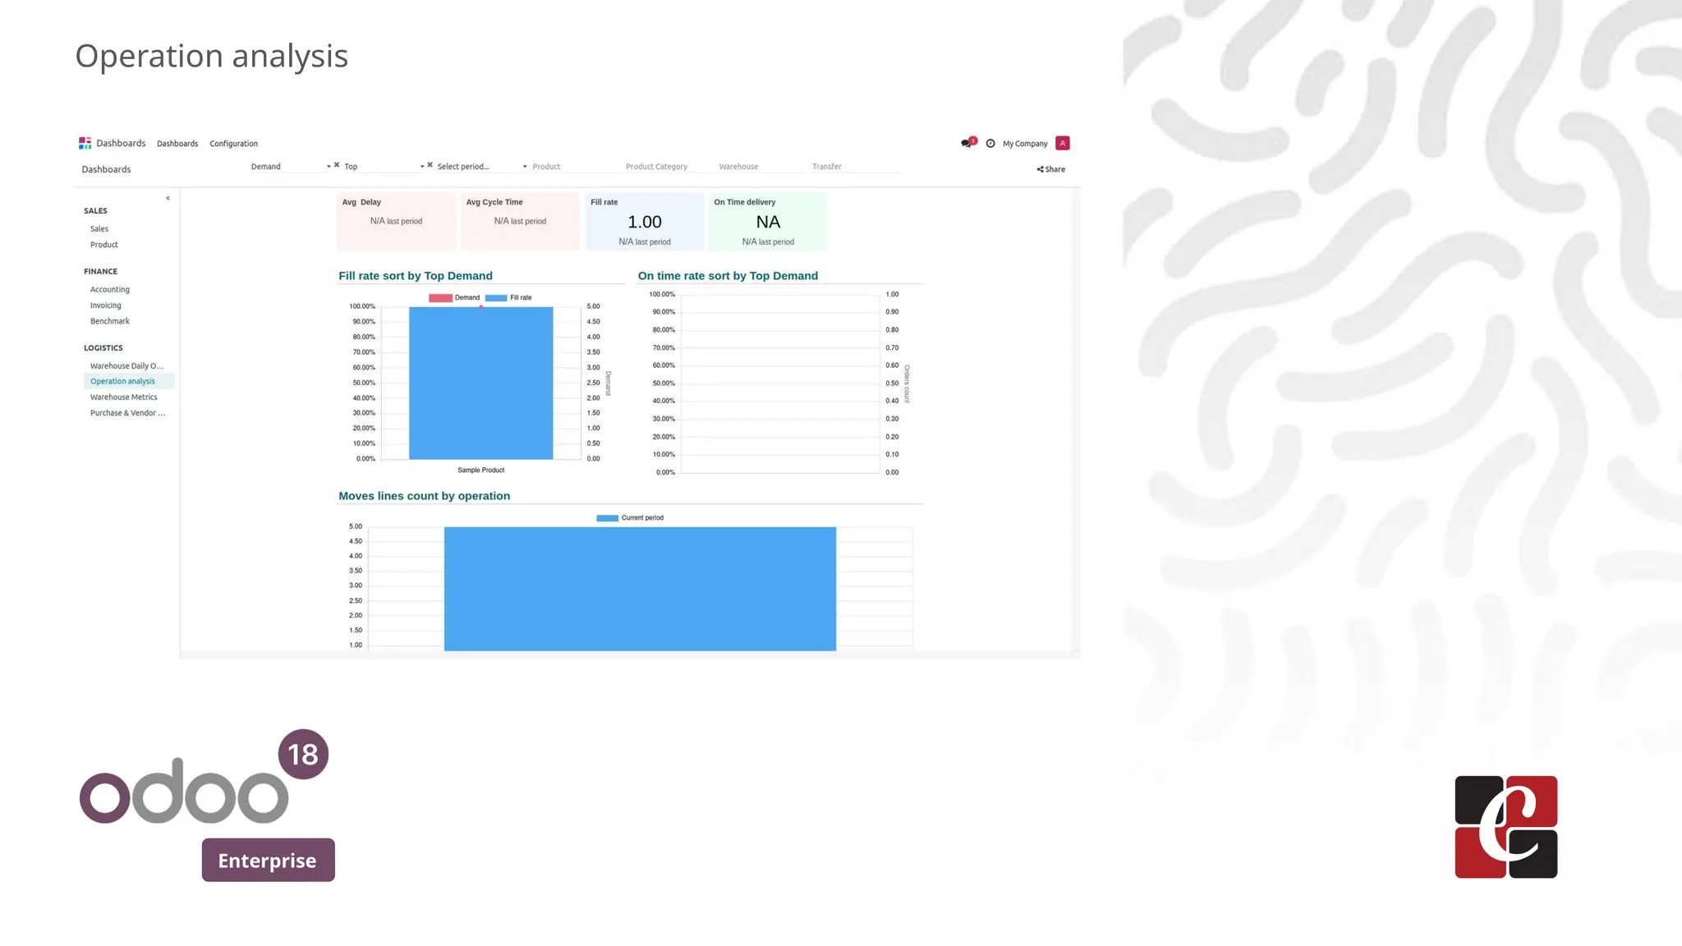The image size is (1682, 946).
Task: Click the Share button
Action: 1051,169
